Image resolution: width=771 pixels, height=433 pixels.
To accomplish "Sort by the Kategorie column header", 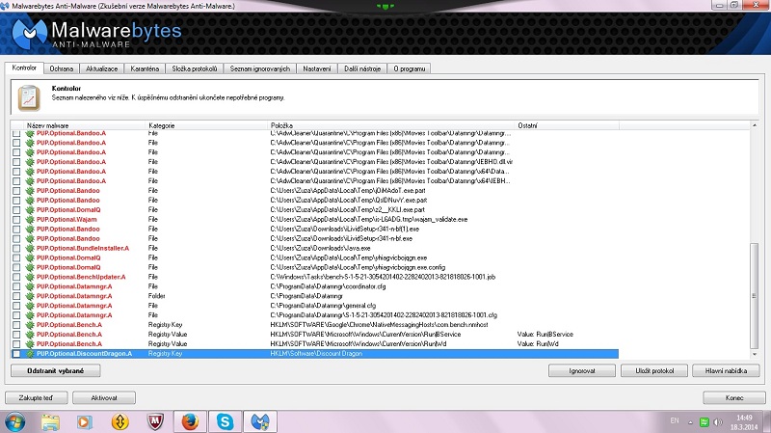I will coord(162,125).
